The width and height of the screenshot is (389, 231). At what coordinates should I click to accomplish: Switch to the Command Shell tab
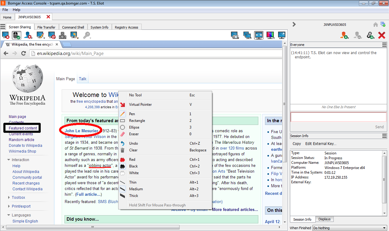point(73,27)
